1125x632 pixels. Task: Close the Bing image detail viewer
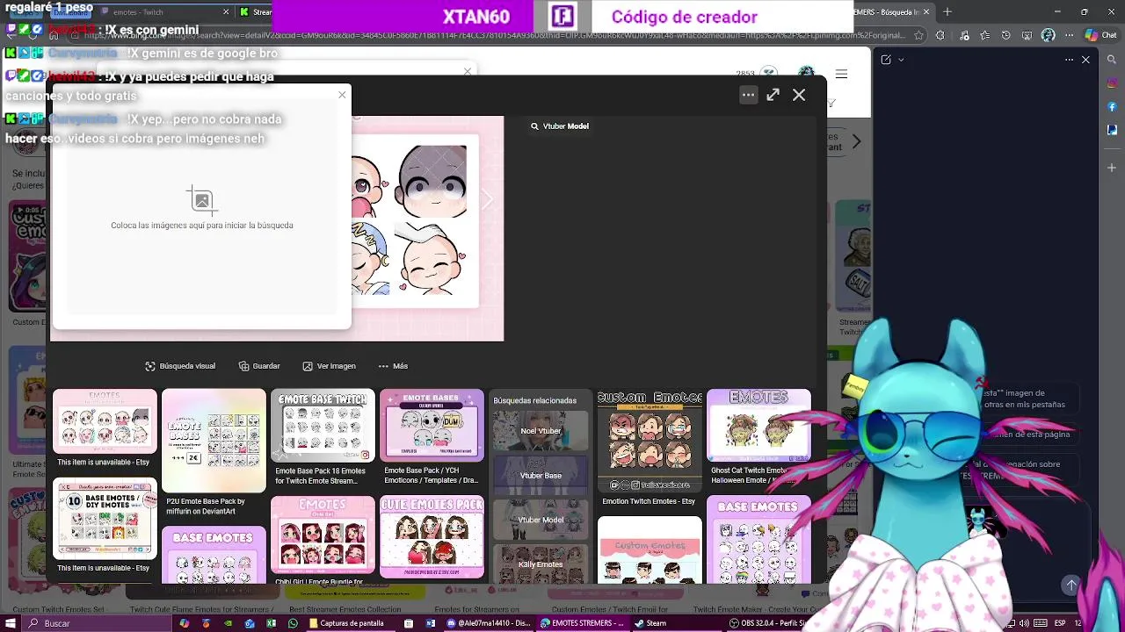799,95
